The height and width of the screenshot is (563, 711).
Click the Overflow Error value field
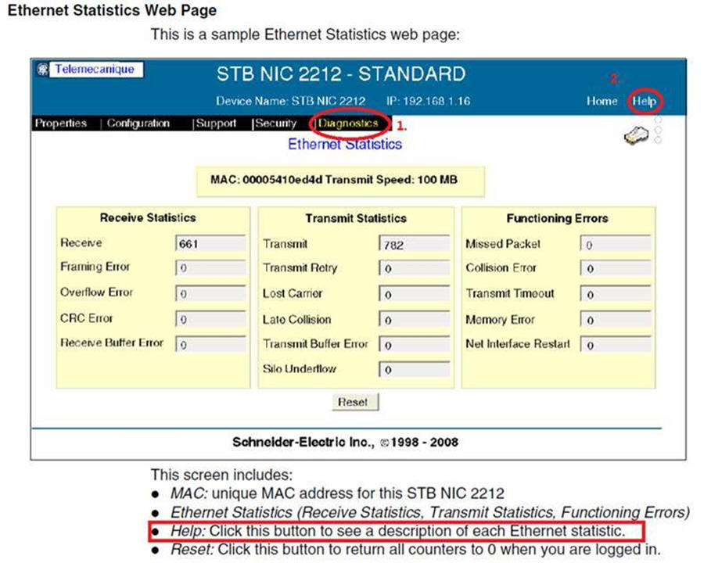[211, 293]
